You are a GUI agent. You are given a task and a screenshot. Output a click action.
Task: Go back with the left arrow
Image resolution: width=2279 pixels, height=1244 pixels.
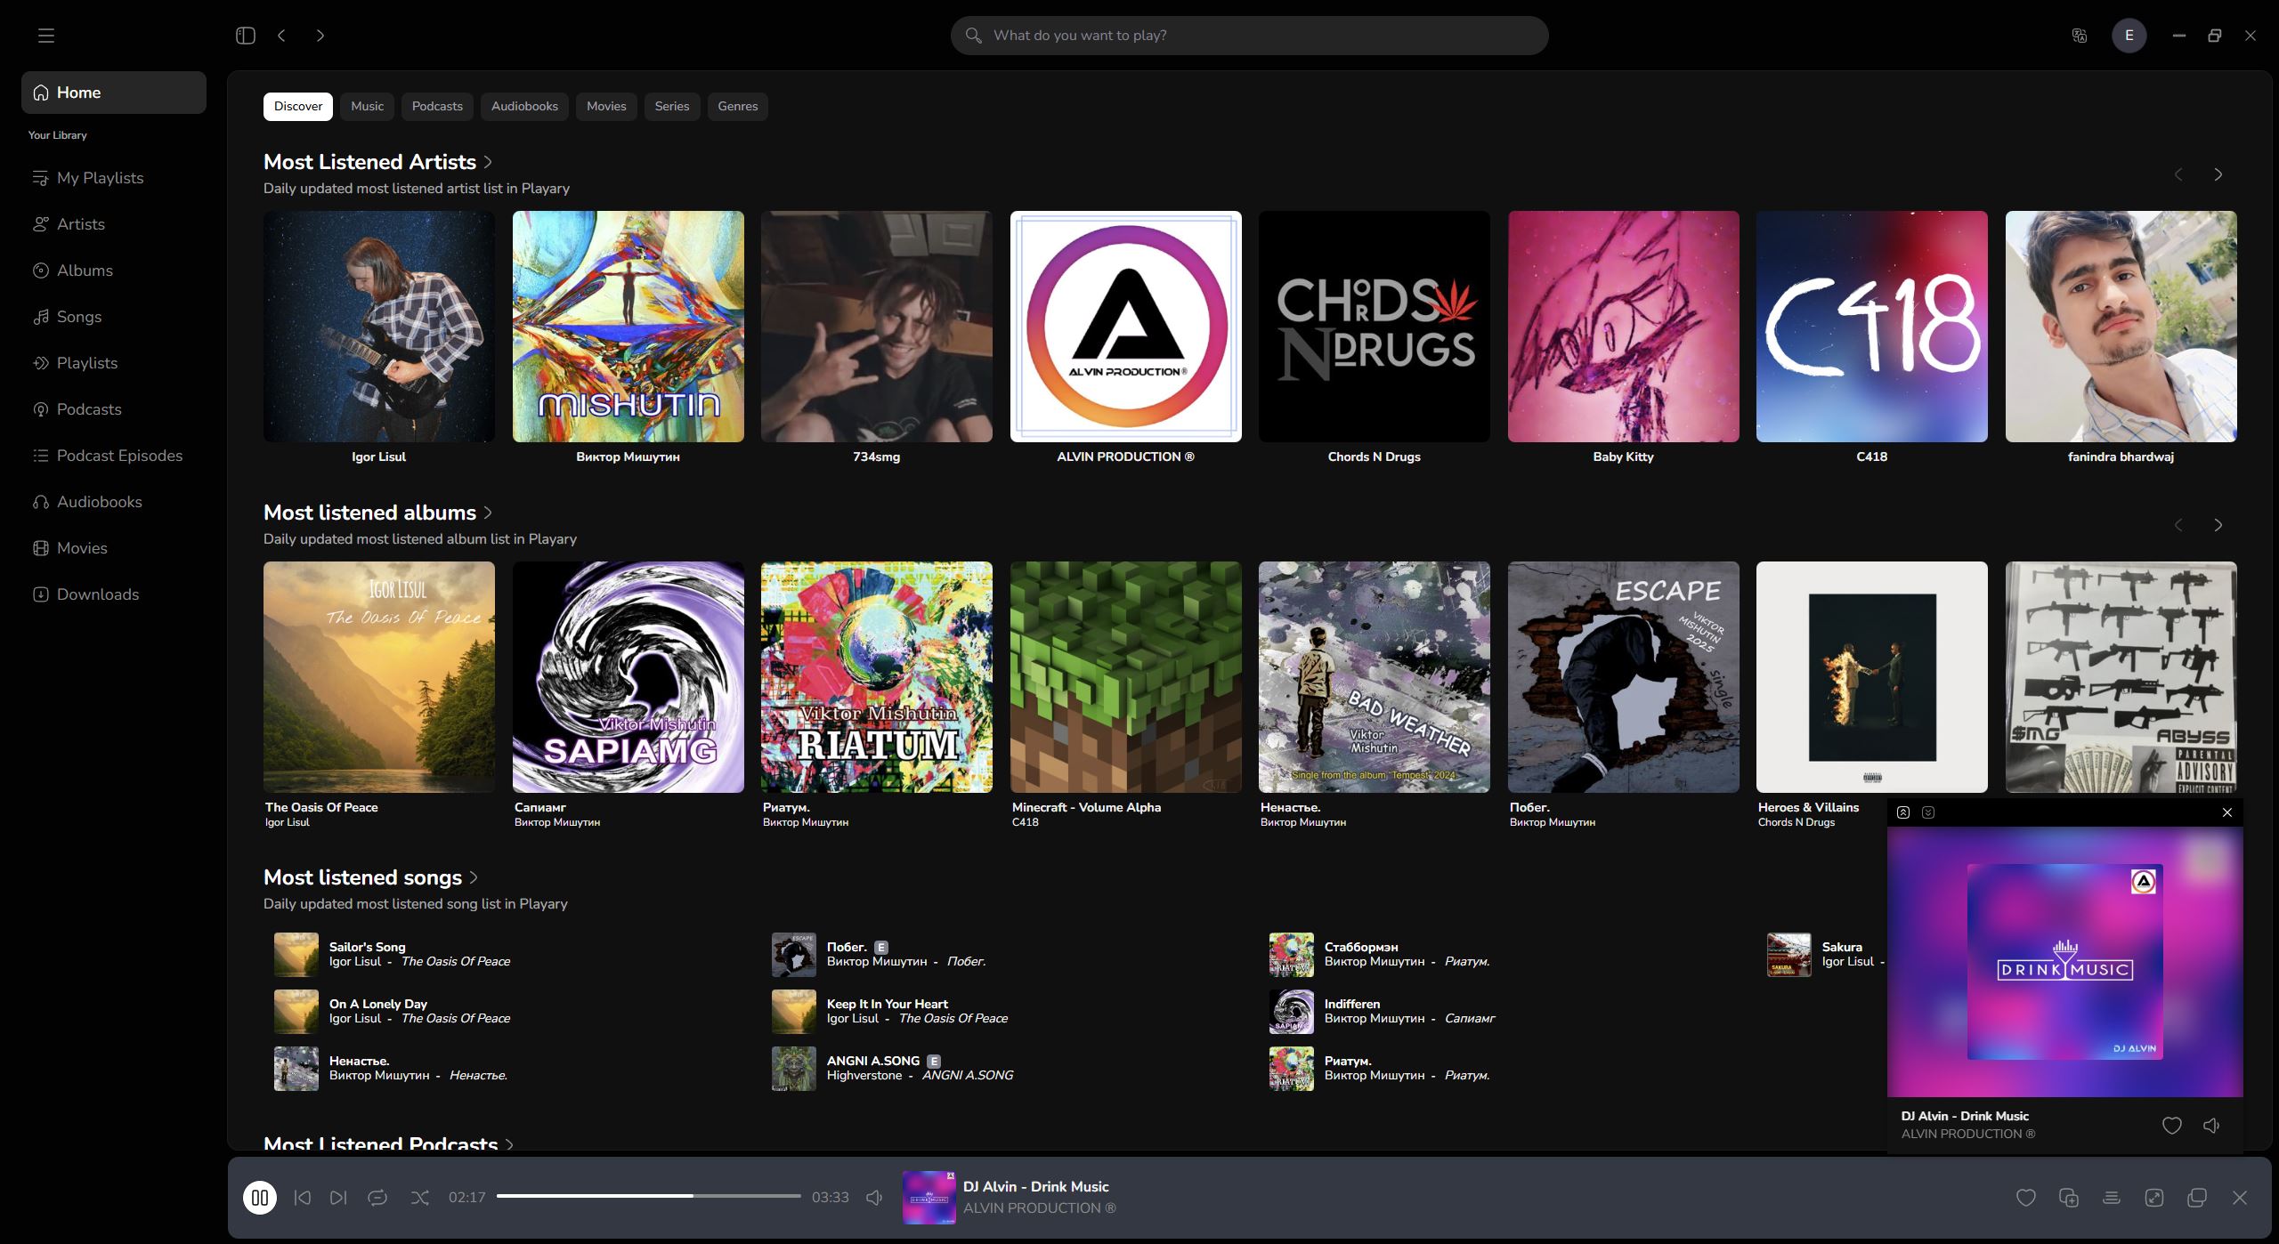pos(281,36)
